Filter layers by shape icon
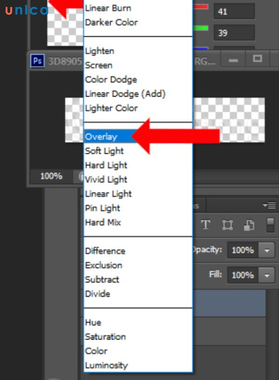 click(x=227, y=225)
